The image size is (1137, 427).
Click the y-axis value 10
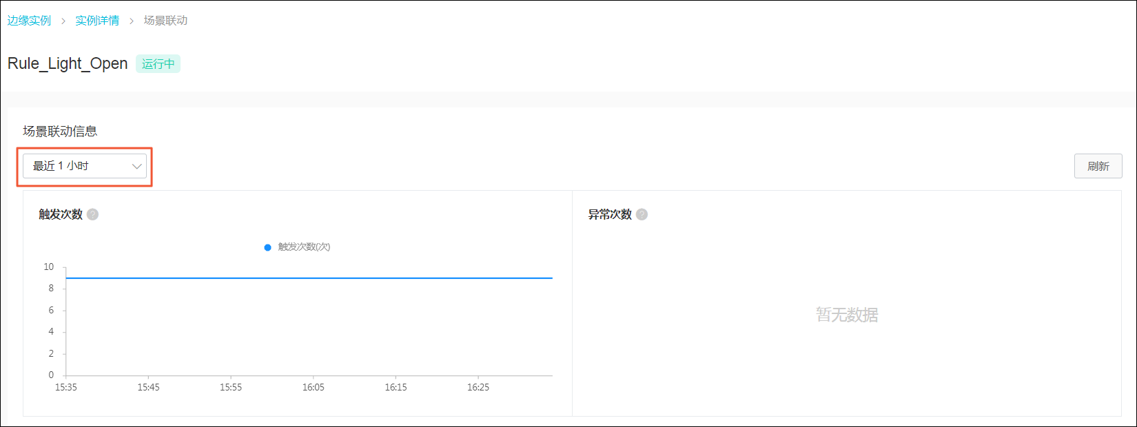pos(48,267)
